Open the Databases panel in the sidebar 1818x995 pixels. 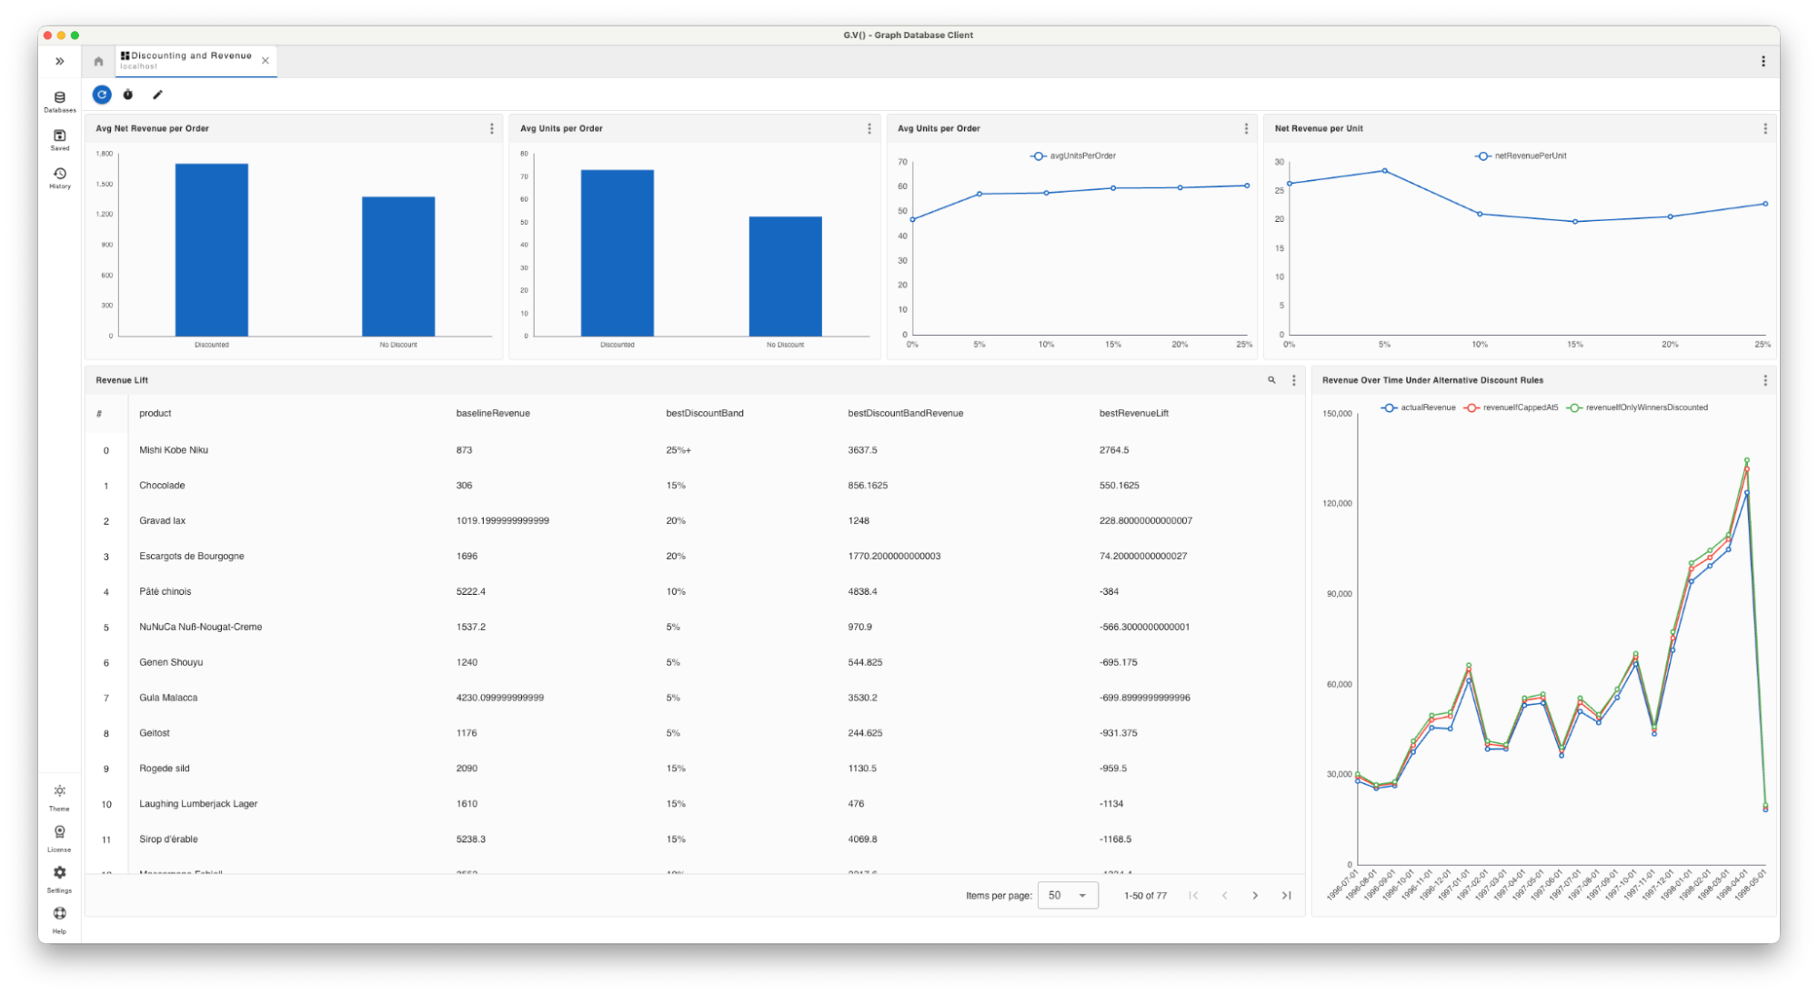click(x=59, y=99)
